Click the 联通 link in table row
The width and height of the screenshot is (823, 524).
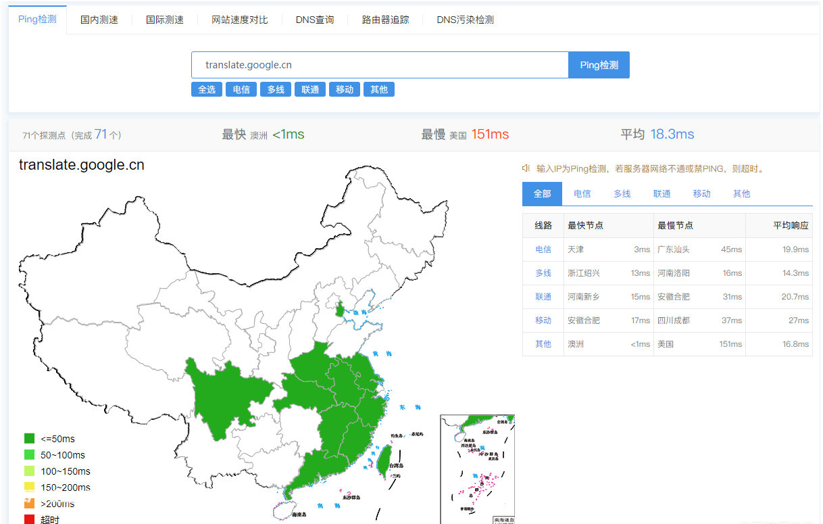click(543, 297)
